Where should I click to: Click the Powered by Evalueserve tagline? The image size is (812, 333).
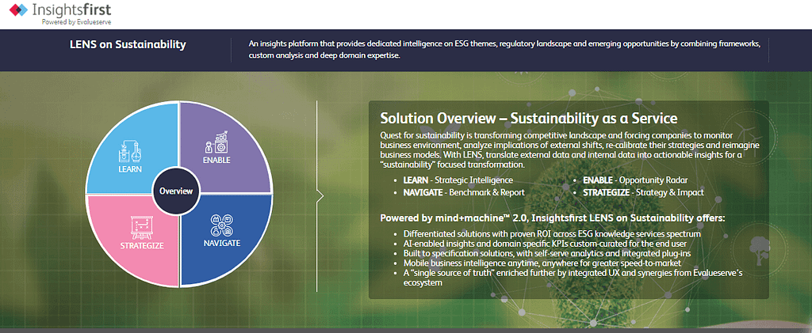point(76,21)
